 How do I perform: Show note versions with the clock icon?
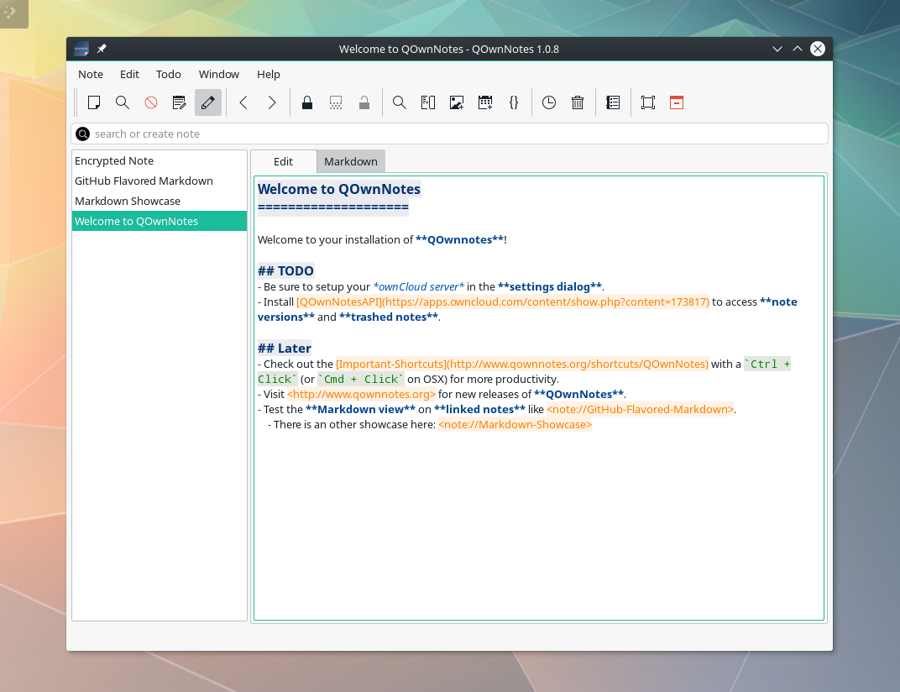(x=549, y=102)
